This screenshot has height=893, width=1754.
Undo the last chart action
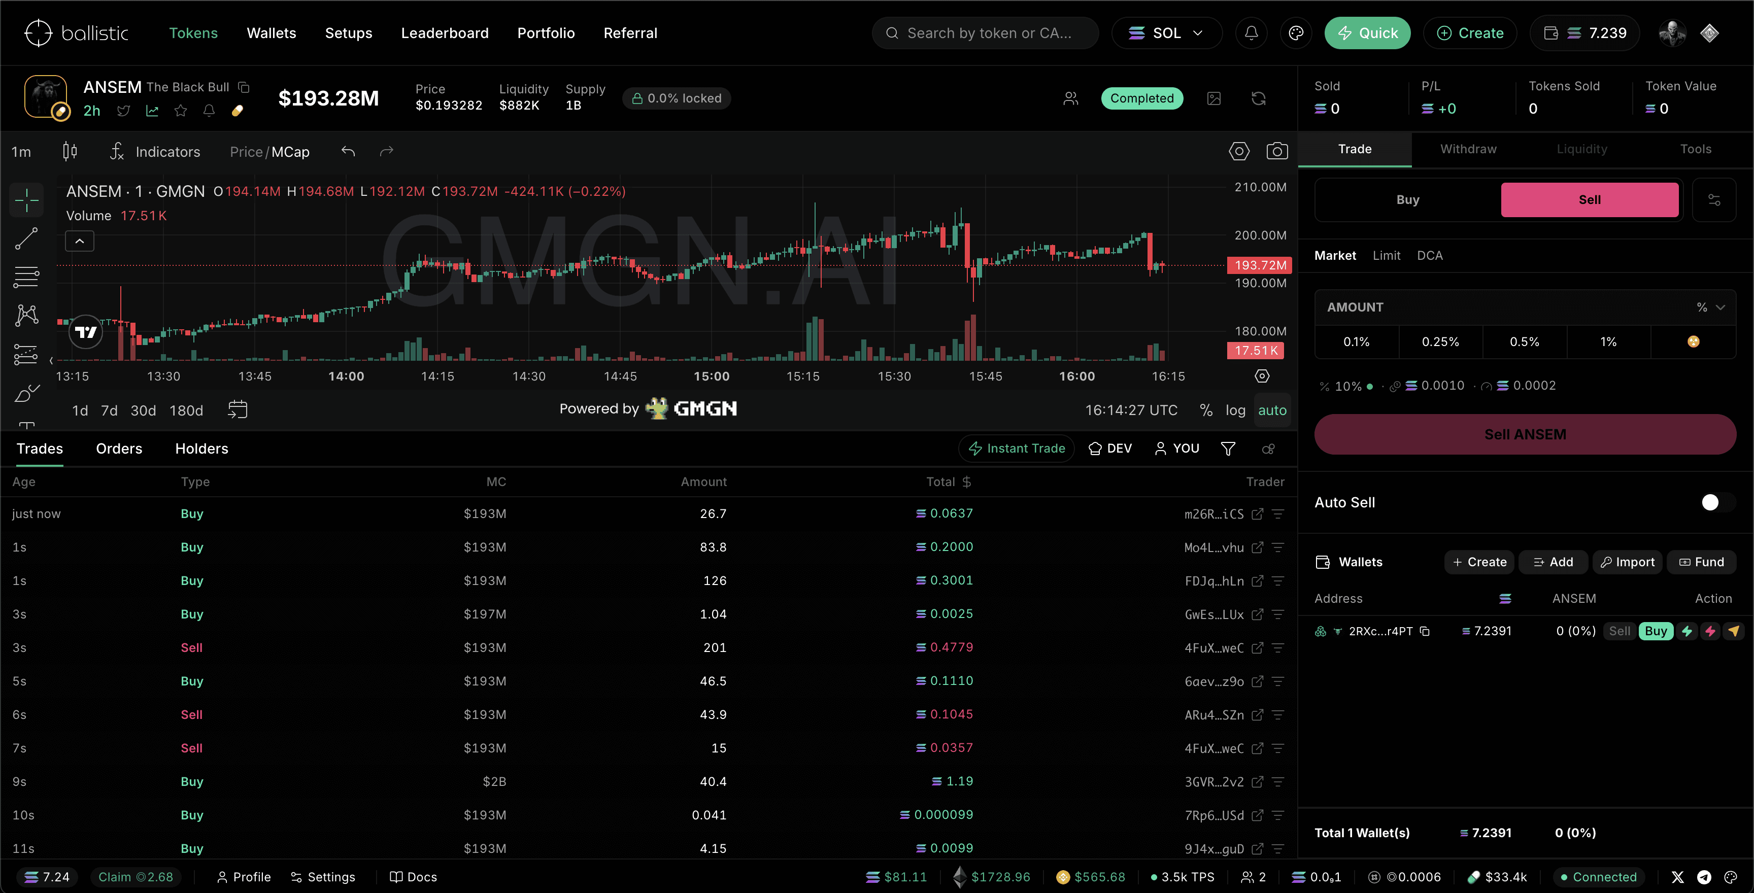tap(348, 151)
